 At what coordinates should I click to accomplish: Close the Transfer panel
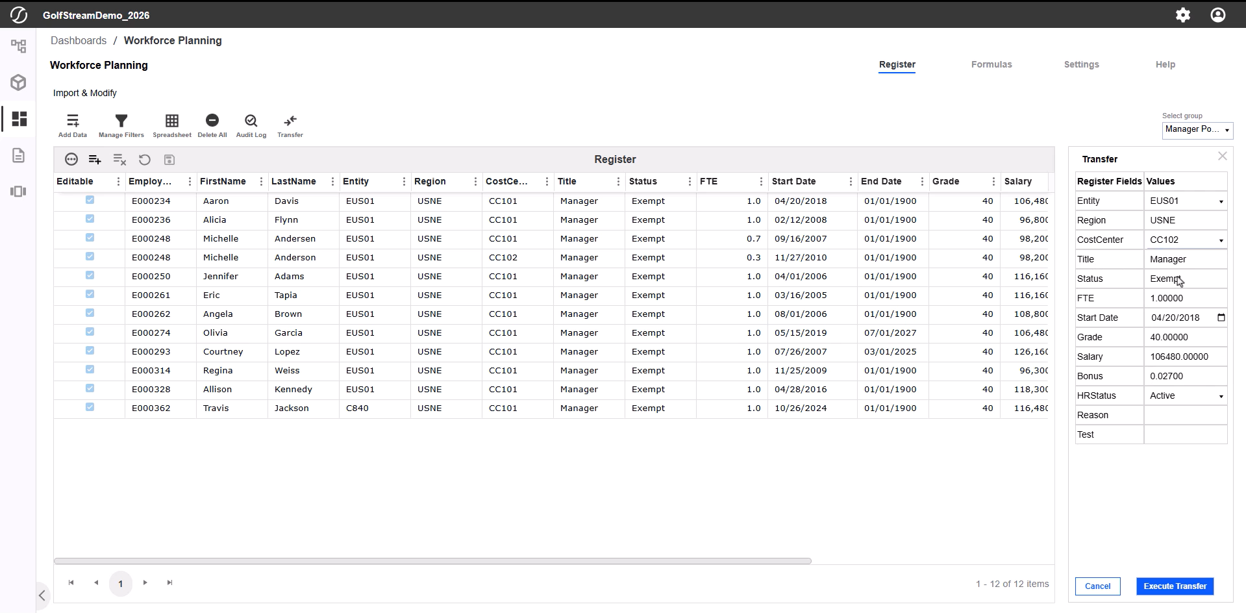(1223, 156)
